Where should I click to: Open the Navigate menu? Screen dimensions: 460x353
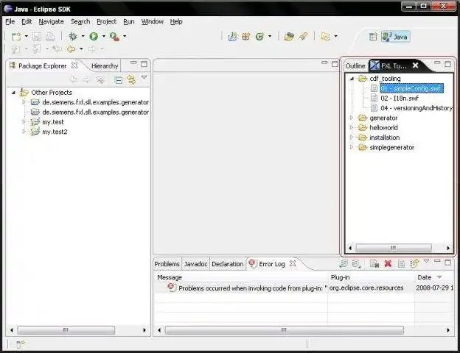tap(51, 21)
